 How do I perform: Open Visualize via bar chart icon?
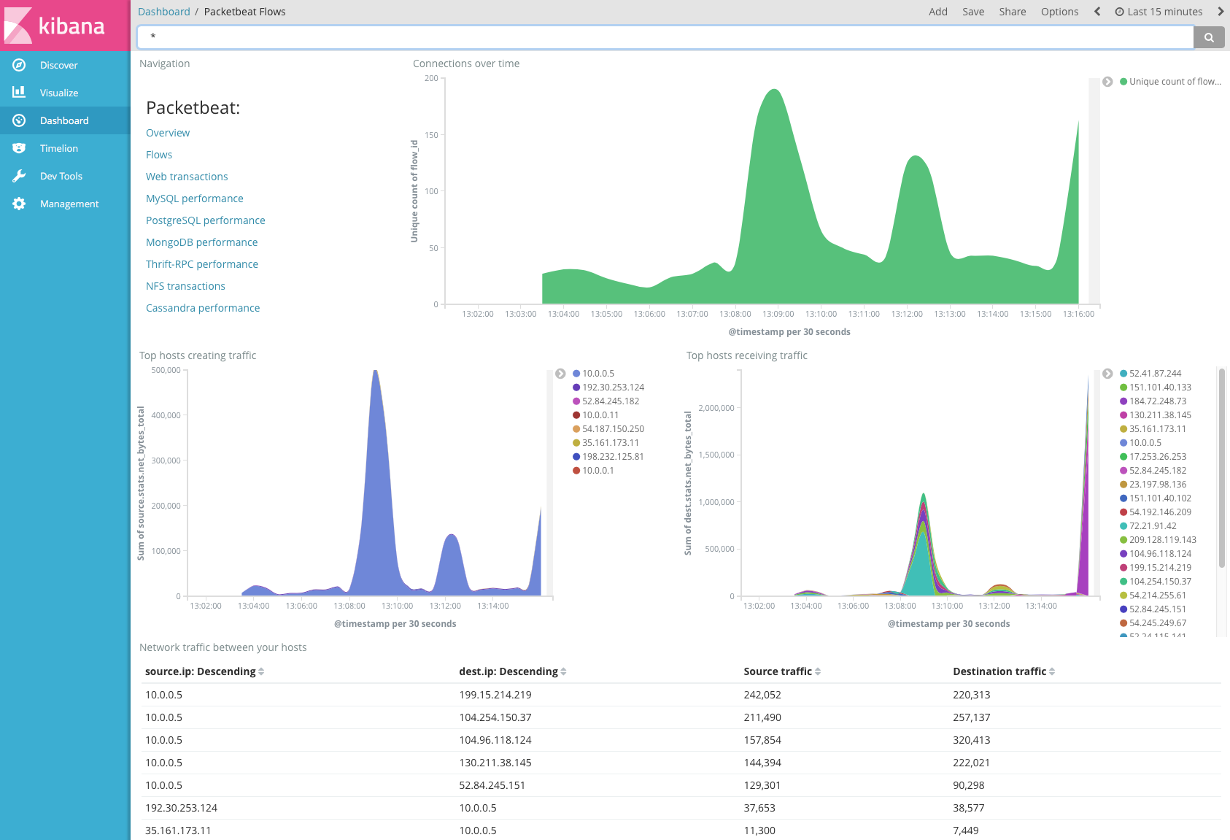click(19, 93)
